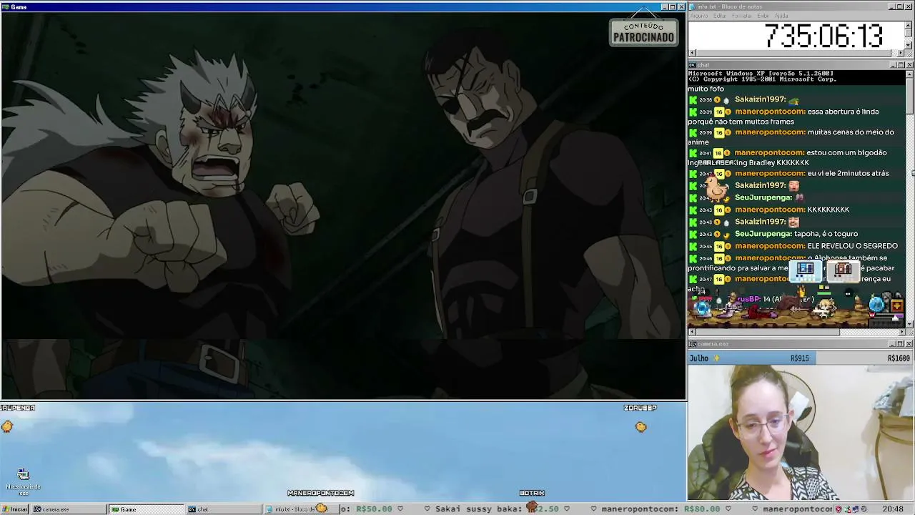
Task: Open the Exibir menu in Bloco de notas
Action: pos(763,16)
